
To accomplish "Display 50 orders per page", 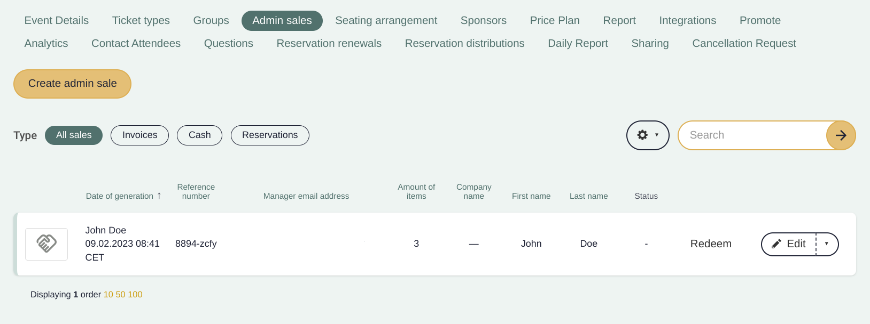I will (120, 295).
